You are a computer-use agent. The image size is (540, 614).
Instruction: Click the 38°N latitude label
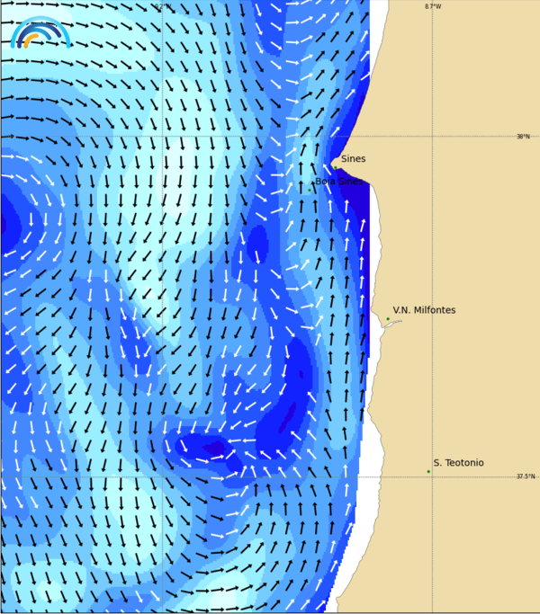click(x=523, y=137)
